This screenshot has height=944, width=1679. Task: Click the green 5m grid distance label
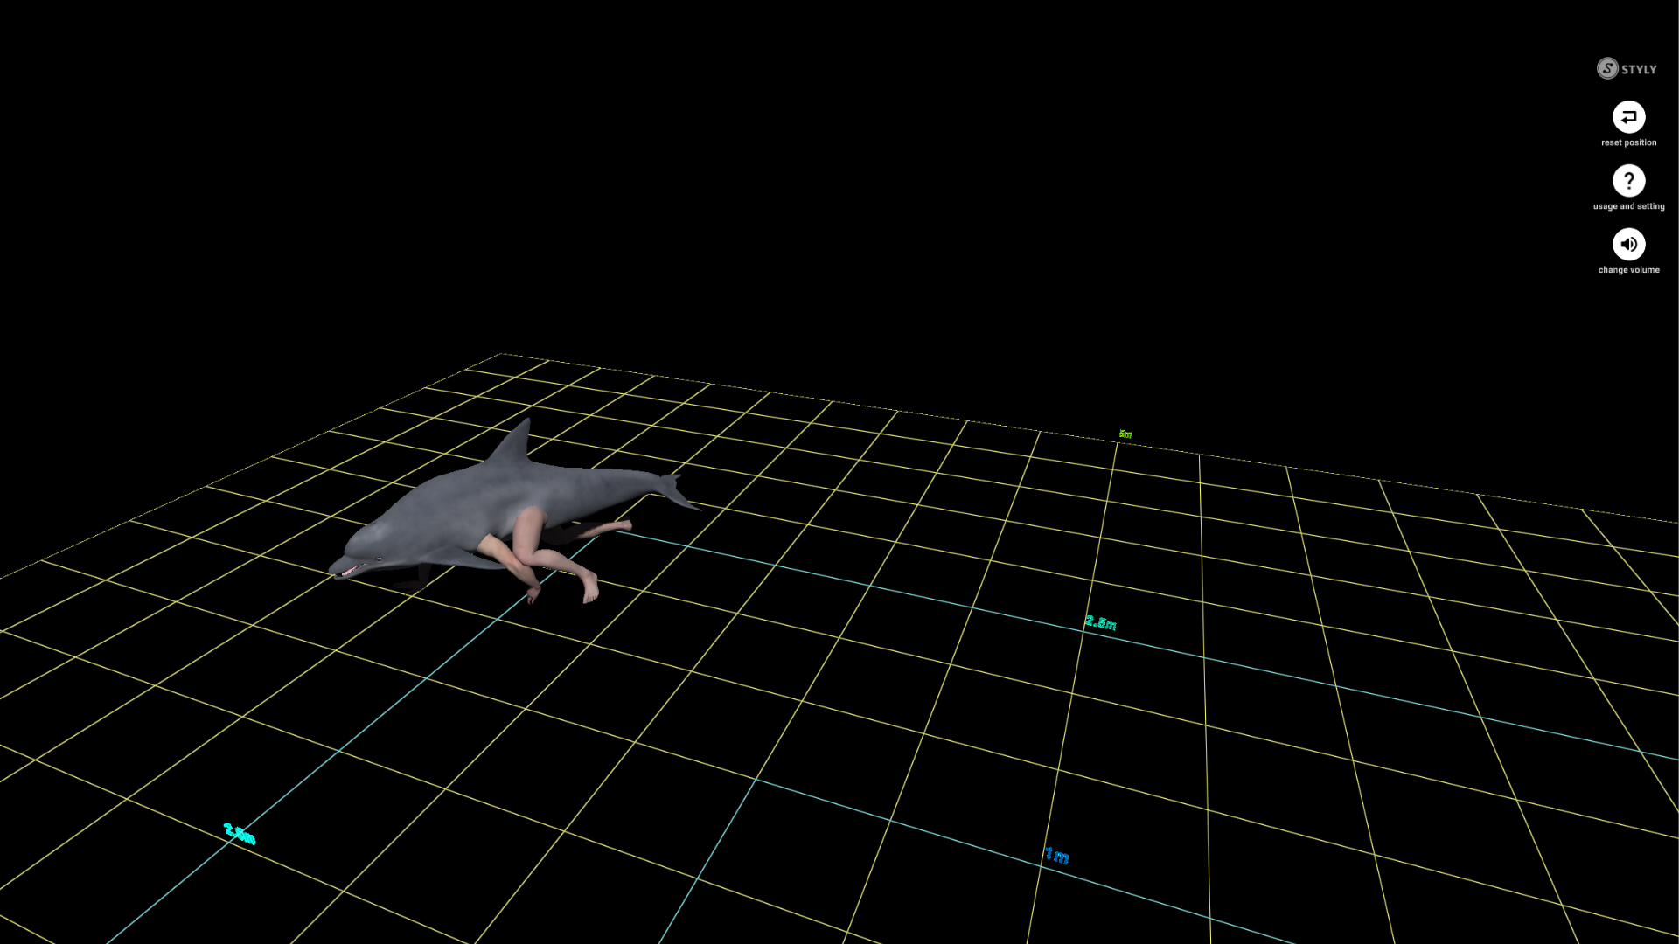click(x=1125, y=434)
